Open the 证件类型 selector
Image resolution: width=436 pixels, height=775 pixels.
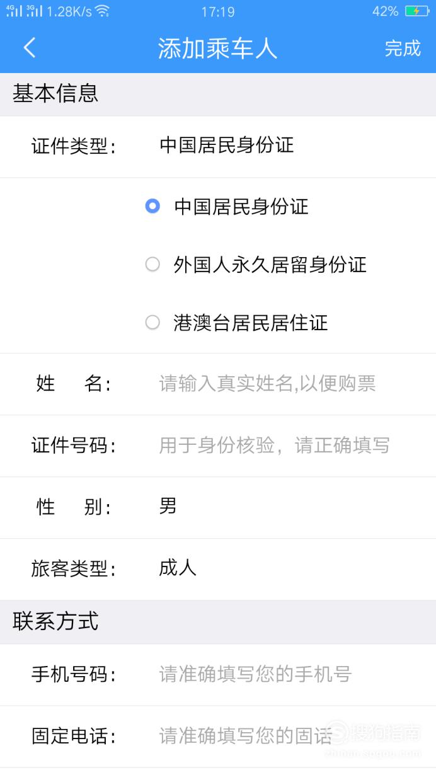point(218,147)
